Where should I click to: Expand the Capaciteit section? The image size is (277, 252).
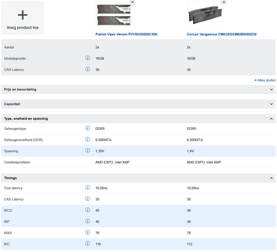(138, 104)
